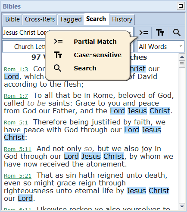
Task: Go to the Rom 5:11 verse link
Action: [18, 149]
